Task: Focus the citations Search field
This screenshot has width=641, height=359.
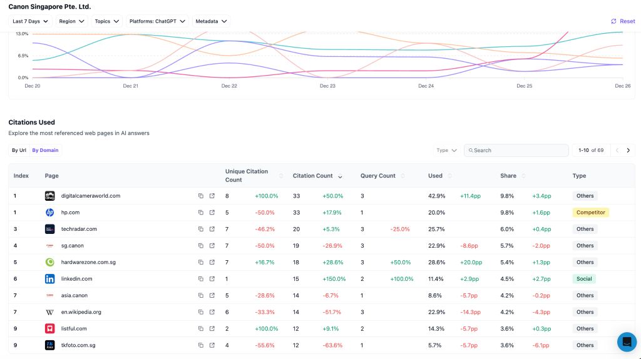Action: click(516, 150)
